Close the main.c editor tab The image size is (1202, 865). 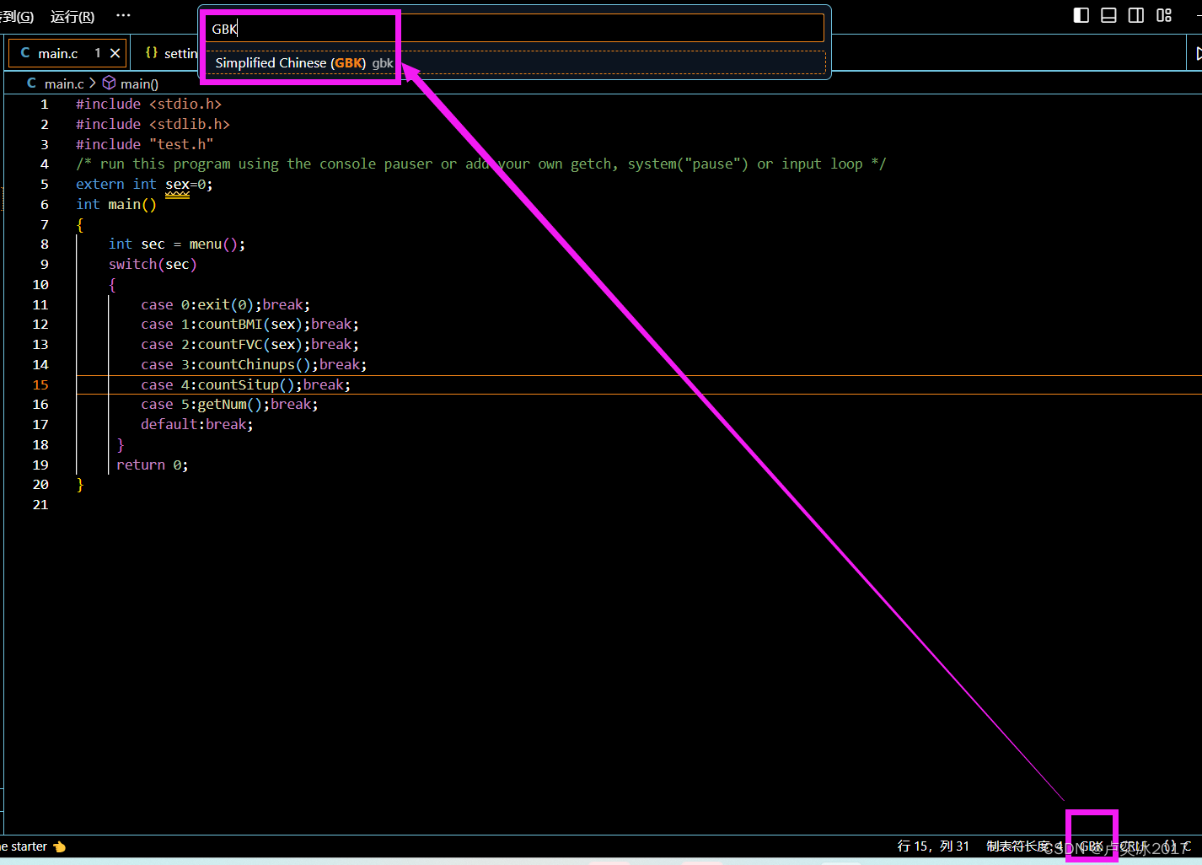click(x=115, y=52)
